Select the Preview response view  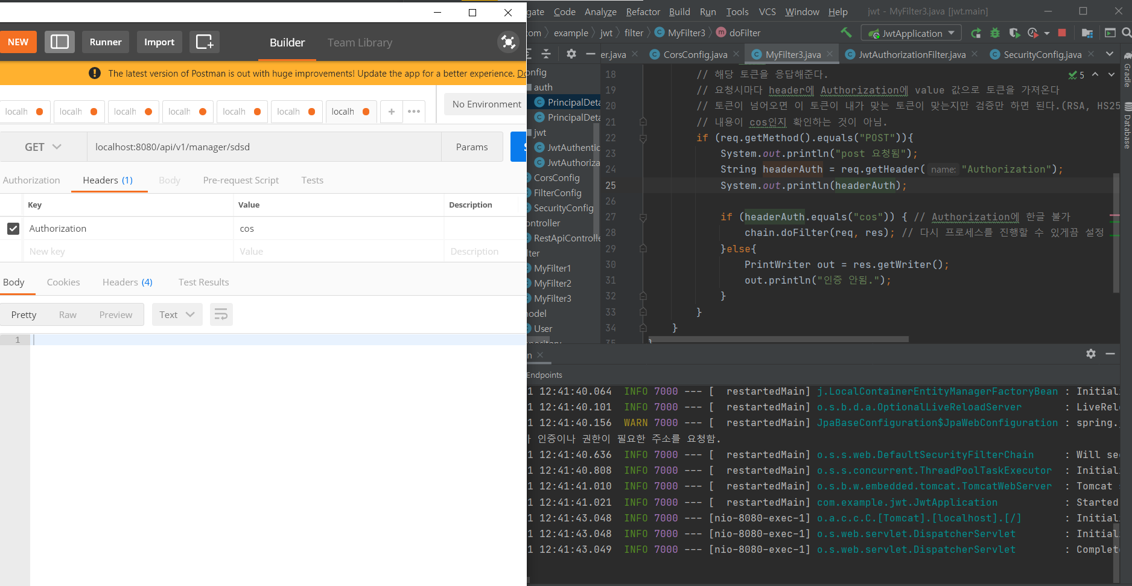click(x=116, y=315)
